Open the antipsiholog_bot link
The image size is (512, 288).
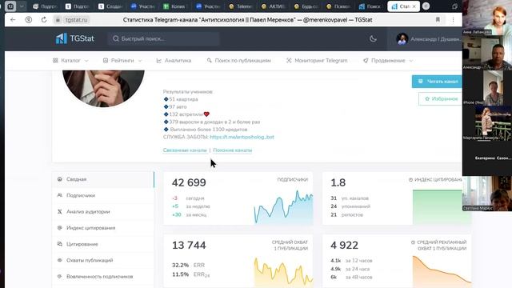tap(242, 137)
